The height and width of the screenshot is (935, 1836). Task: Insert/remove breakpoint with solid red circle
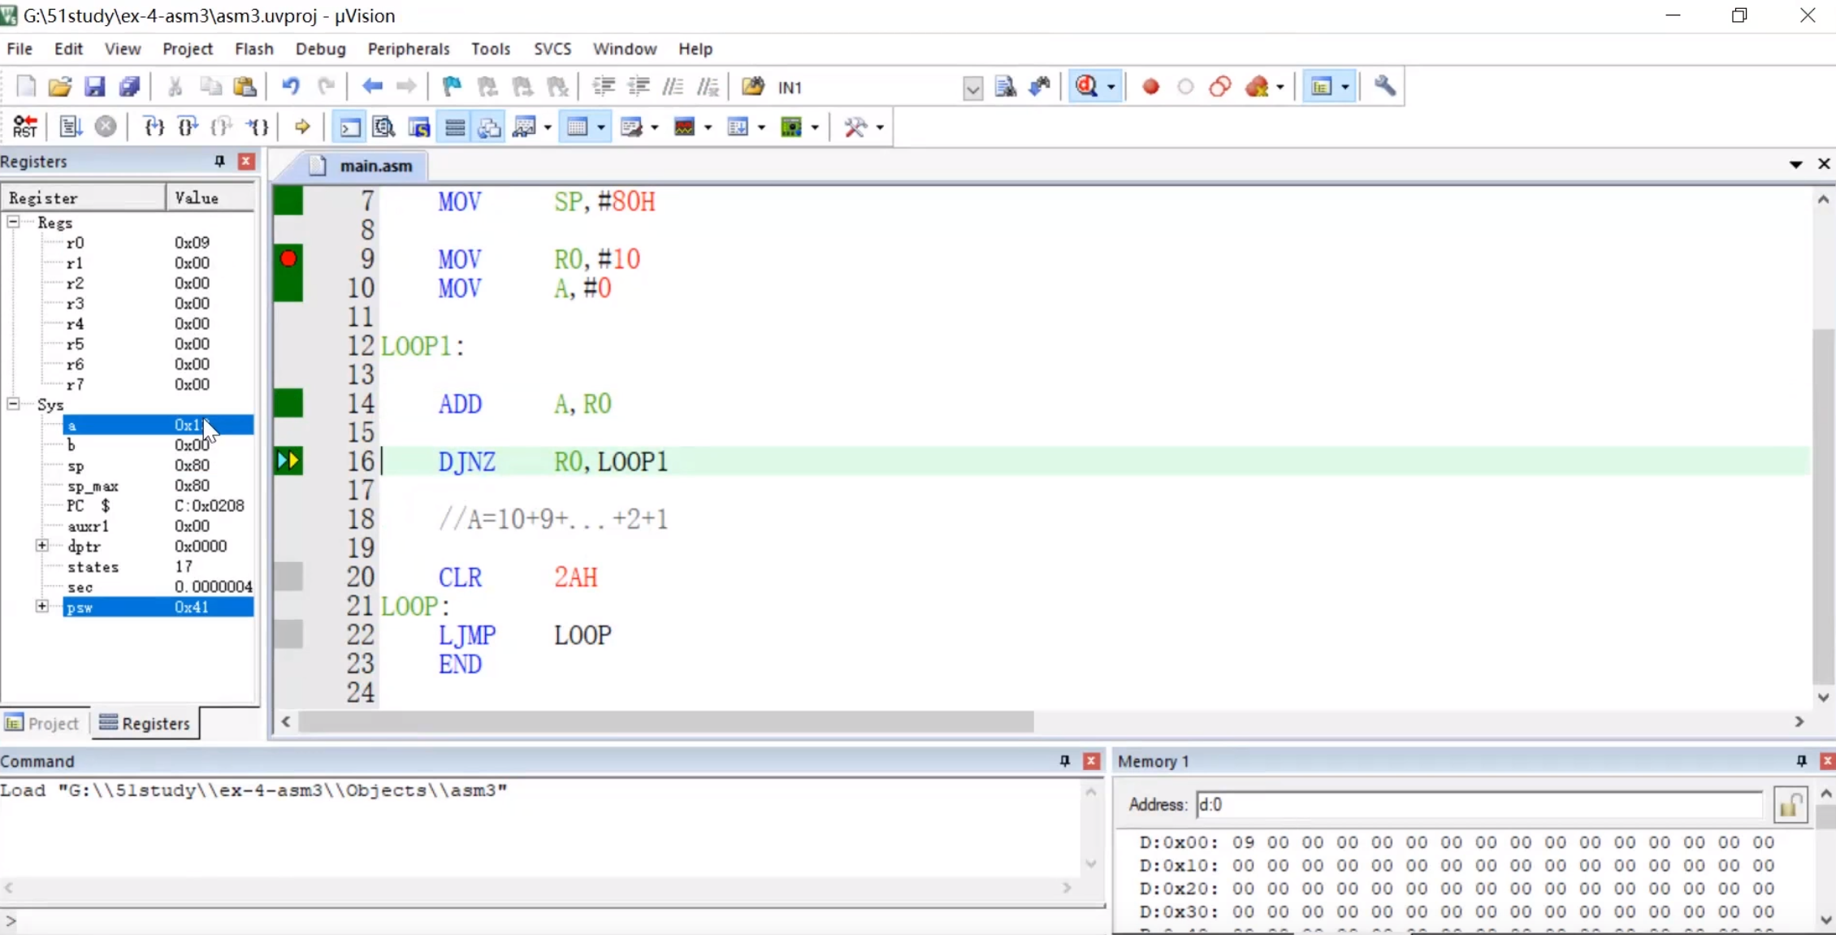click(1150, 86)
